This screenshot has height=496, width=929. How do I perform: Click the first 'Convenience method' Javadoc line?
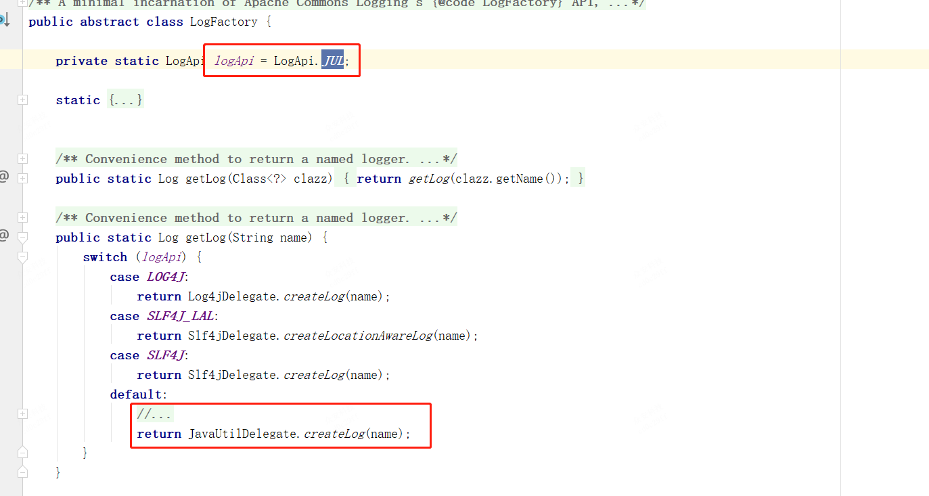pos(256,159)
